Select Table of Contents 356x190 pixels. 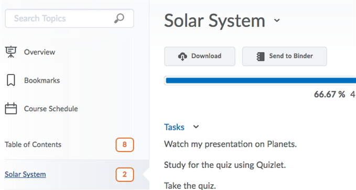coord(33,144)
